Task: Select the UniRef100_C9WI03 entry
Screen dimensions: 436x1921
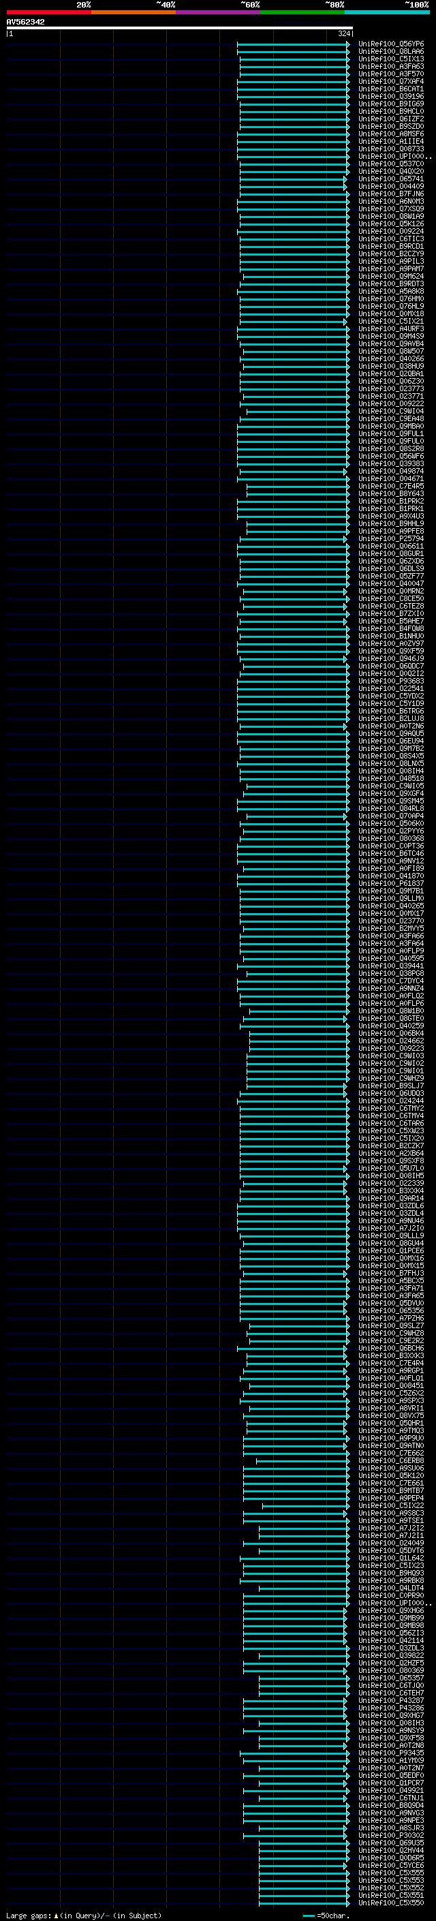Action: [391, 1055]
